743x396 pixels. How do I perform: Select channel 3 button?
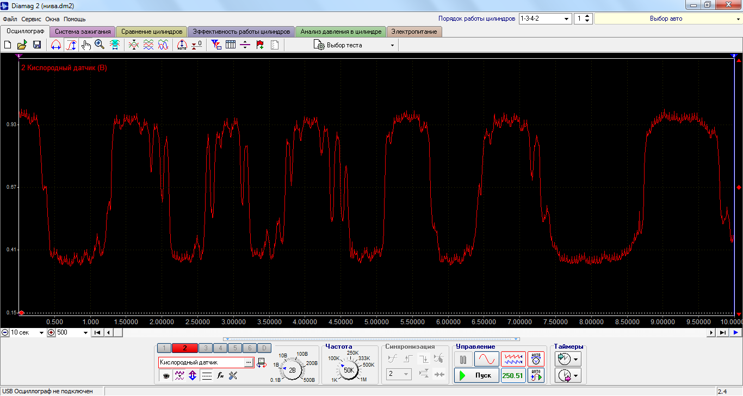tap(206, 348)
